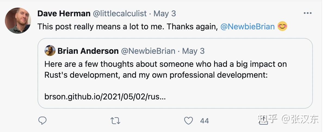Open the @littlecalculist handle link
The height and width of the screenshot is (132, 327).
(120, 13)
